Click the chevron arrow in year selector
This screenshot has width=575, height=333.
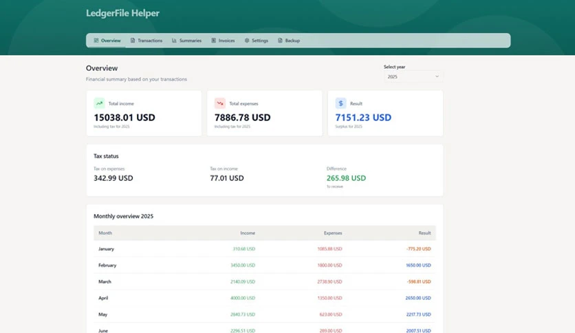click(437, 76)
